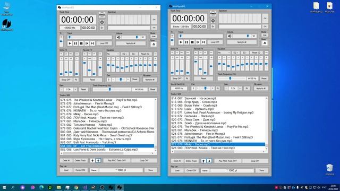340x191 pixels.
Task: Toggle Play RND Track OFF in left window
Action: tap(117, 160)
